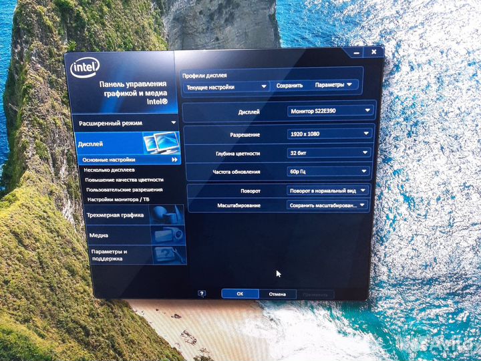
Task: Open the Глубина цветности 32 бит dropdown
Action: click(329, 152)
